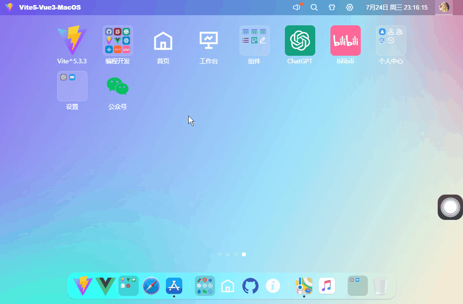Click the date and time display
This screenshot has width=463, height=304.
click(397, 8)
